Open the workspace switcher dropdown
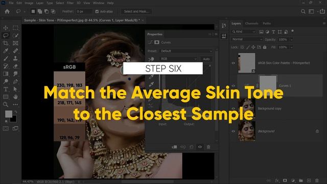 click(x=311, y=11)
